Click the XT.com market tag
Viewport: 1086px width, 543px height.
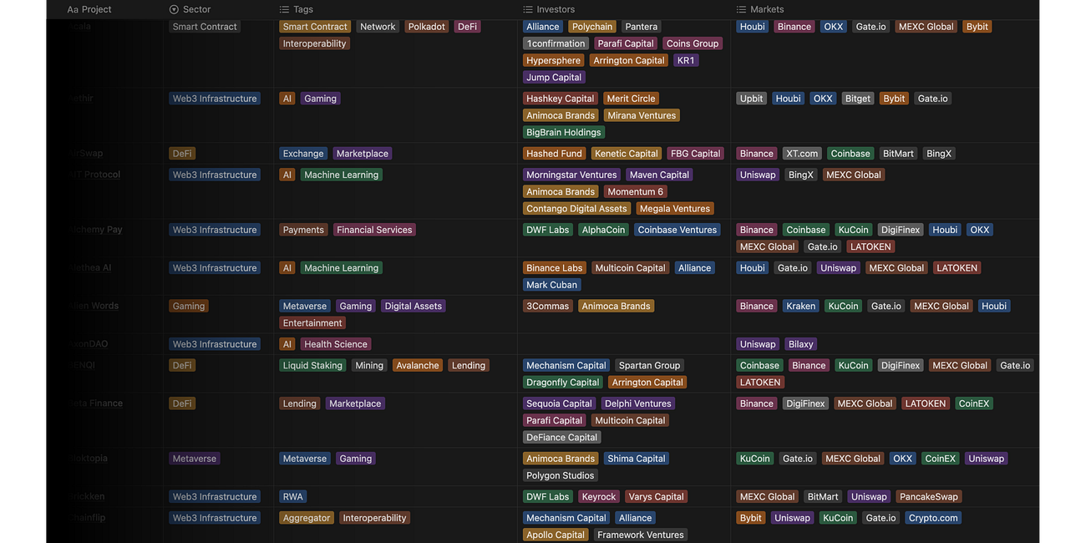click(802, 154)
